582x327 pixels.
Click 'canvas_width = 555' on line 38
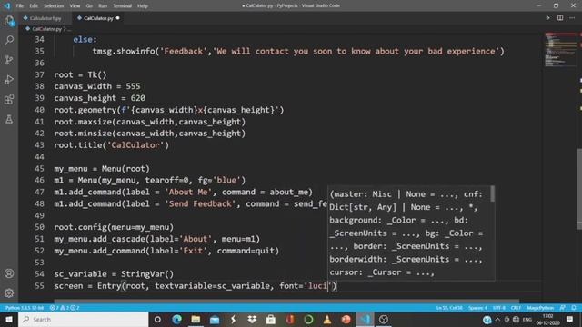97,86
